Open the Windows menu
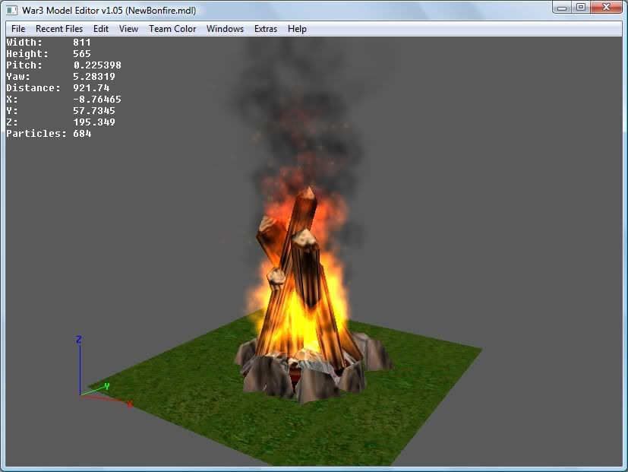628x472 pixels. tap(225, 29)
